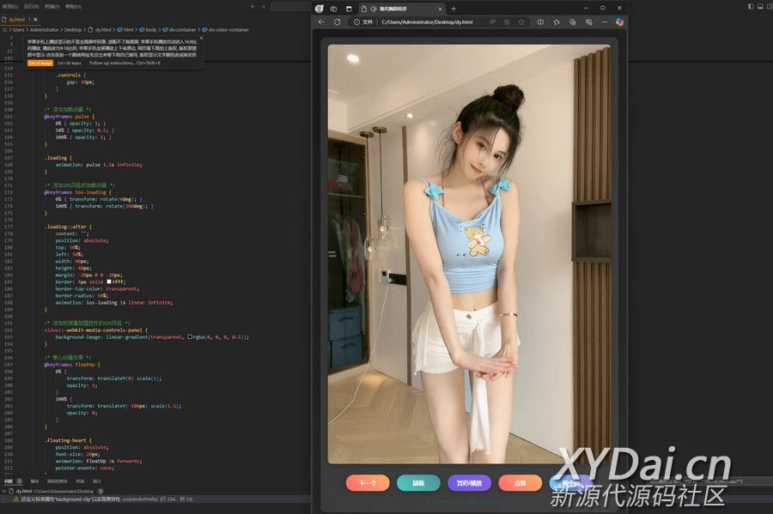Click the 暂停/播放 button
773x514 pixels.
coord(469,483)
